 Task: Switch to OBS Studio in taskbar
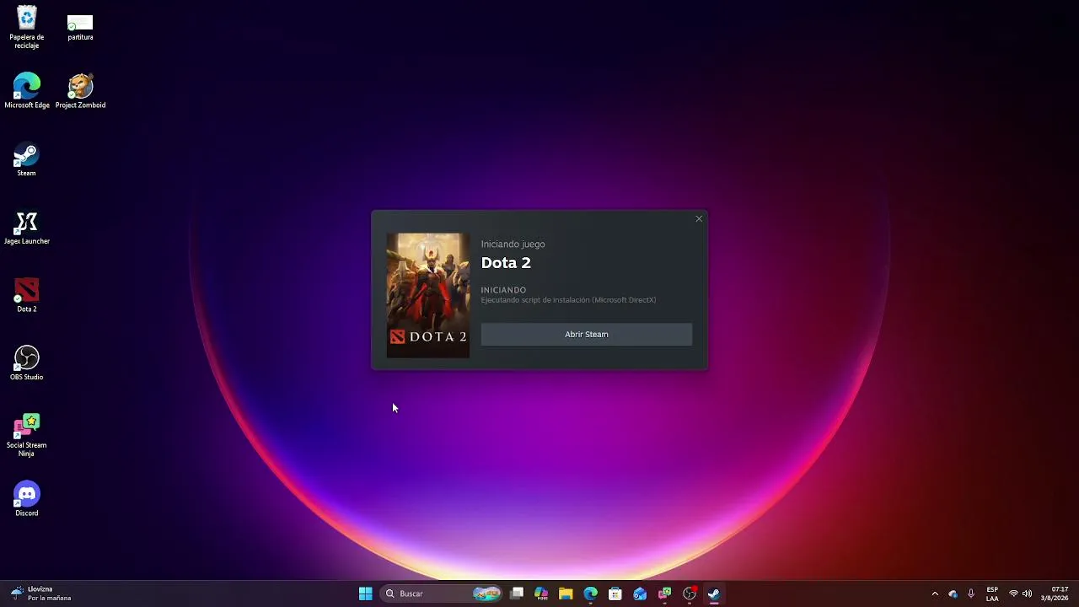[x=690, y=594]
